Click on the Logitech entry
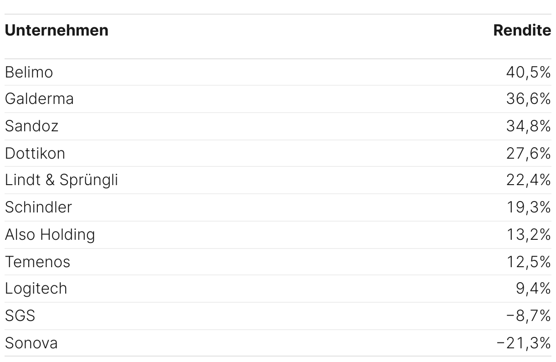556x362 pixels. (x=36, y=289)
